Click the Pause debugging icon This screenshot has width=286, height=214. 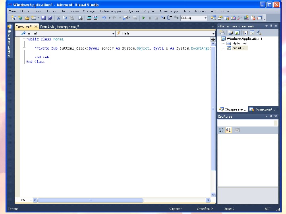(x=150, y=18)
